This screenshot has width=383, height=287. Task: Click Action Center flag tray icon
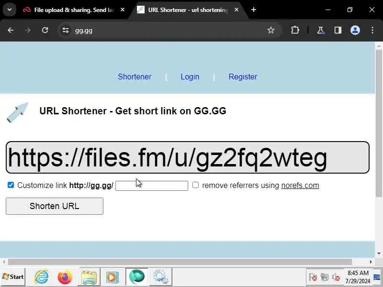coord(313,277)
